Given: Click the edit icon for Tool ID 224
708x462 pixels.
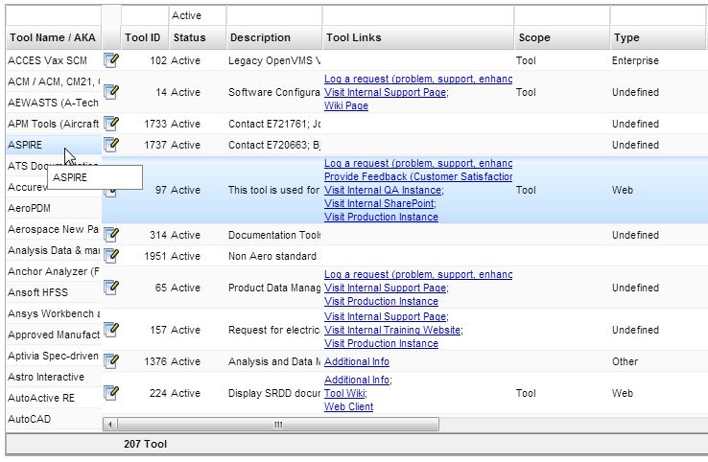Looking at the screenshot, I should (111, 392).
